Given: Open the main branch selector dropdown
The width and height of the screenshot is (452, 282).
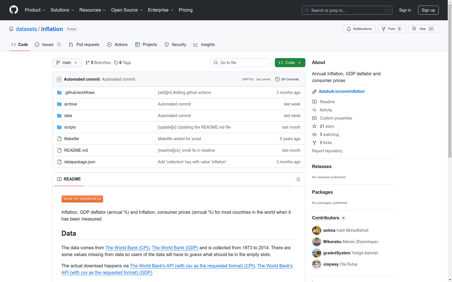Looking at the screenshot, I should point(67,63).
